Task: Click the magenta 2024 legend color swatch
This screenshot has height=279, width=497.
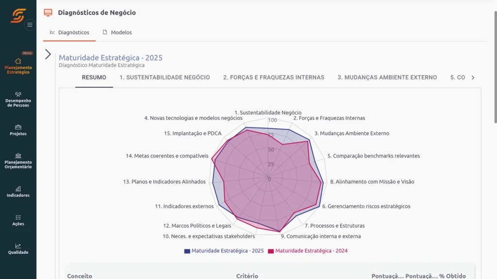Action: tap(271, 251)
